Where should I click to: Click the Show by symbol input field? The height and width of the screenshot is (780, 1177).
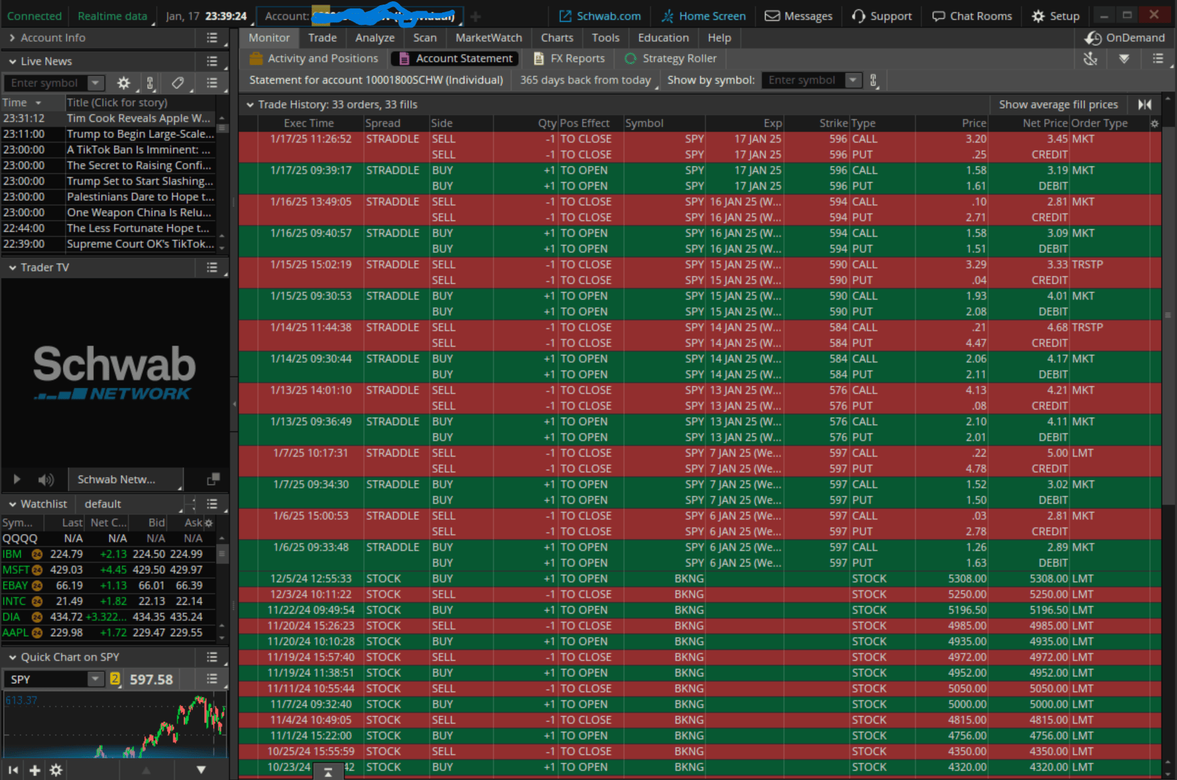click(803, 80)
